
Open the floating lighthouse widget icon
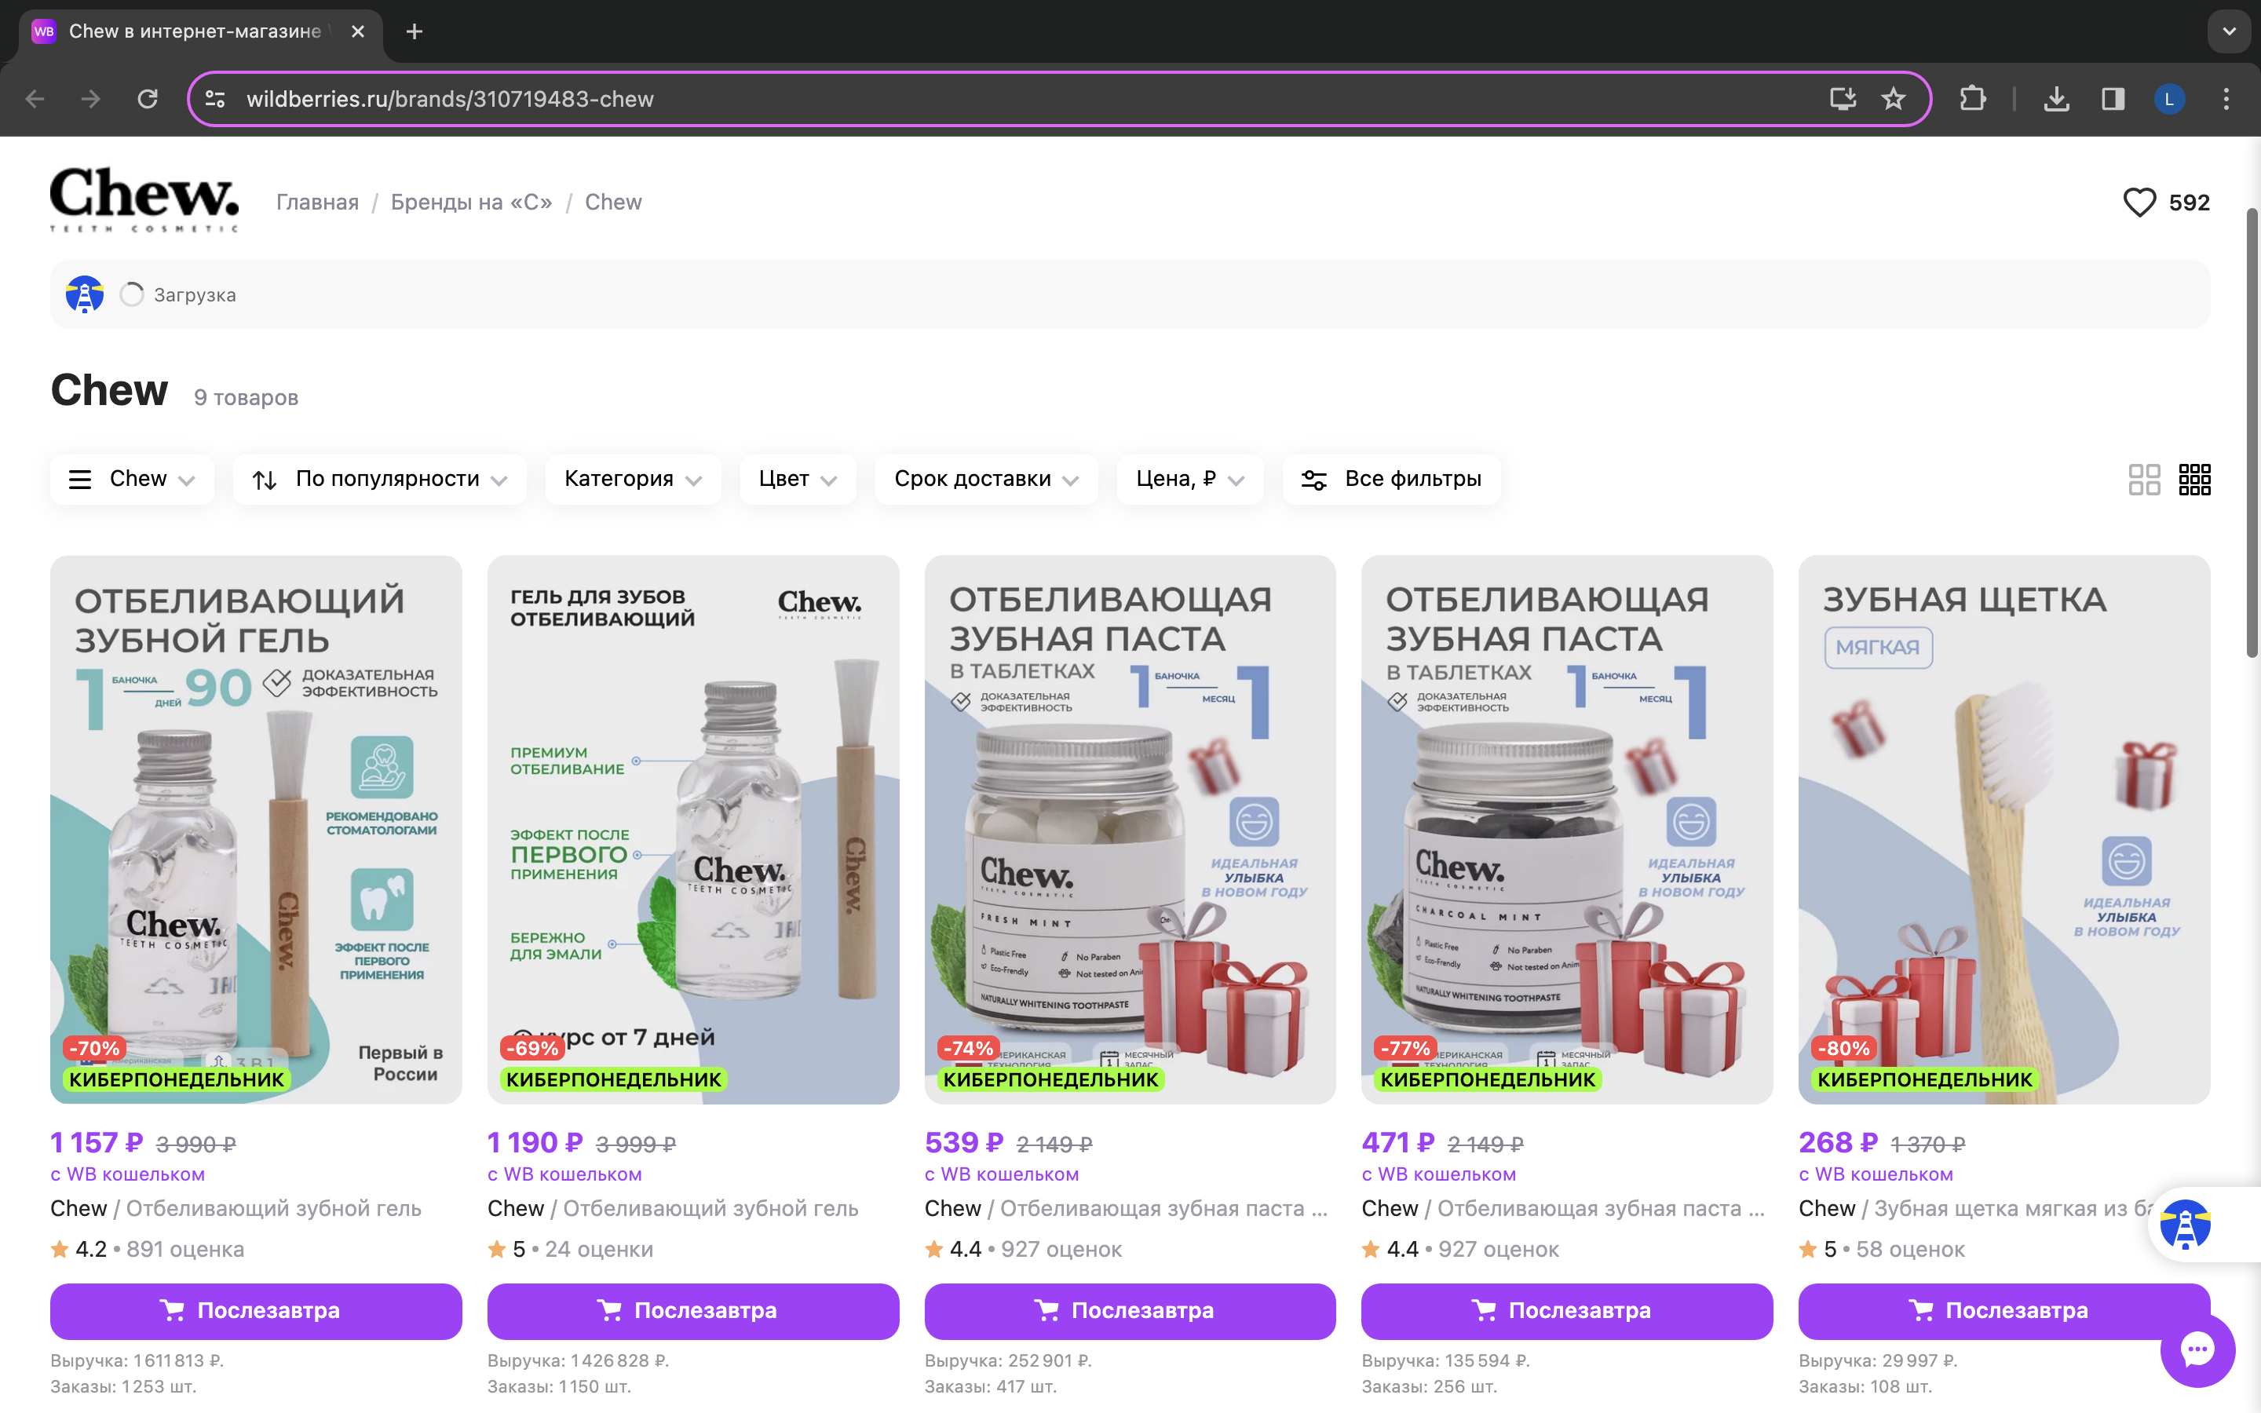(2186, 1225)
